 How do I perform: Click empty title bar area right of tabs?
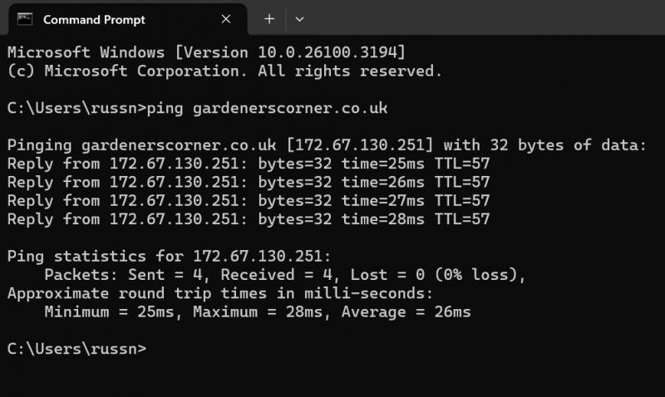[482, 18]
